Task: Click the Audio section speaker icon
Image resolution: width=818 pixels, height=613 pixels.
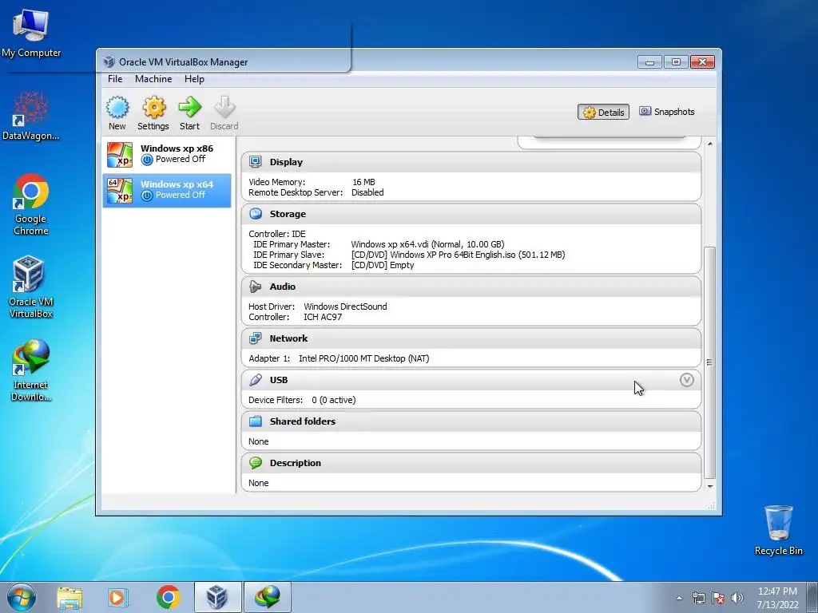Action: coord(255,287)
